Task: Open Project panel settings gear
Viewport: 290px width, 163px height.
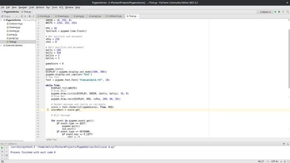Action: (29, 16)
